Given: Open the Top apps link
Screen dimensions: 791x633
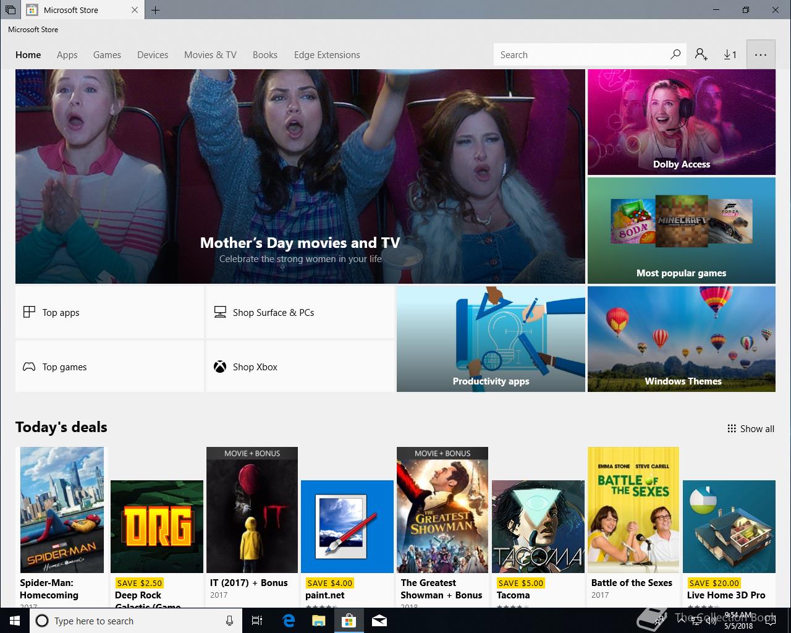Looking at the screenshot, I should [x=109, y=312].
